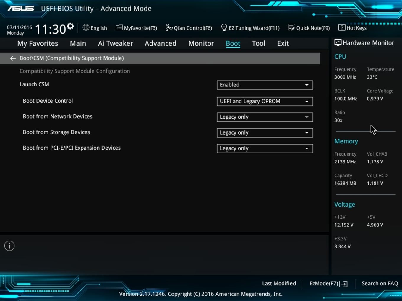Launch EZ Tuning Wizard(F11)
The image size is (402, 301).
point(250,28)
